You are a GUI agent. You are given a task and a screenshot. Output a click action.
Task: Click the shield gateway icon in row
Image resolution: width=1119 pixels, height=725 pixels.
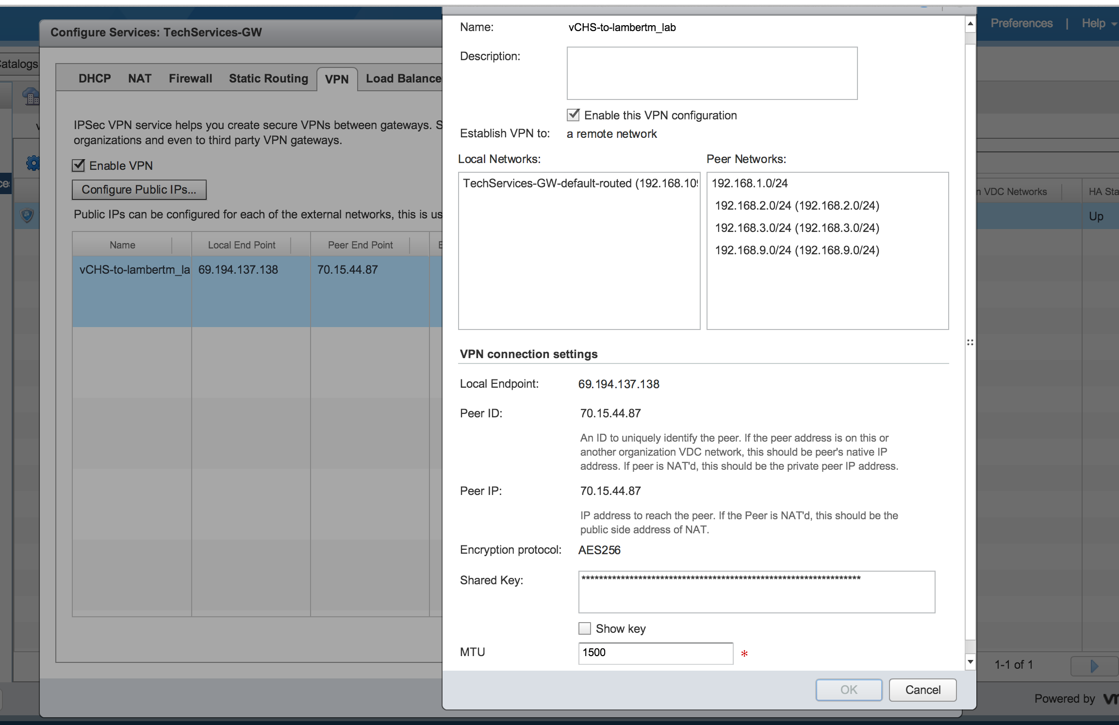(27, 215)
